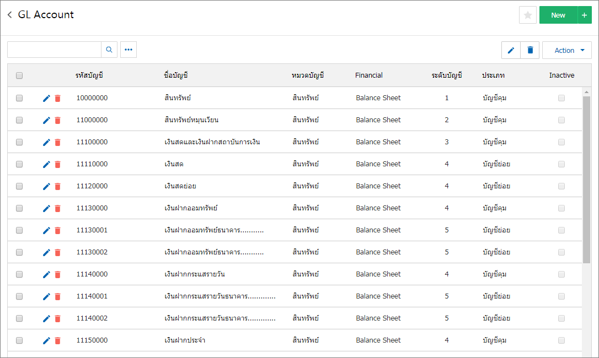This screenshot has height=358, width=599.
Task: Click the search magnifier icon
Action: tap(109, 50)
